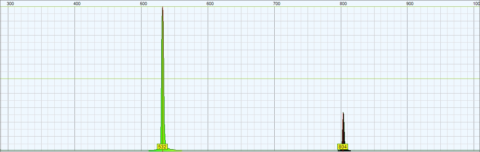Click the yellow 804 peak label
The image size is (480, 152).
click(343, 147)
